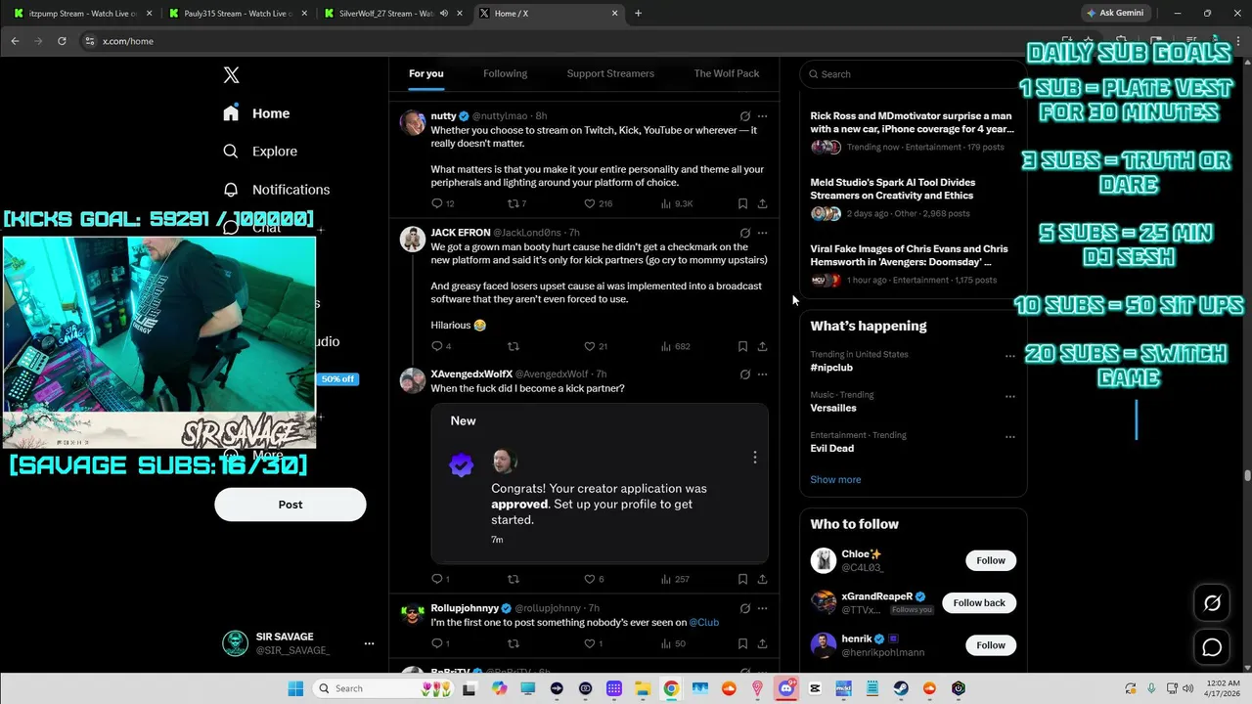Follow back xGrandReapeR
This screenshot has height=704, width=1252.
pos(979,602)
